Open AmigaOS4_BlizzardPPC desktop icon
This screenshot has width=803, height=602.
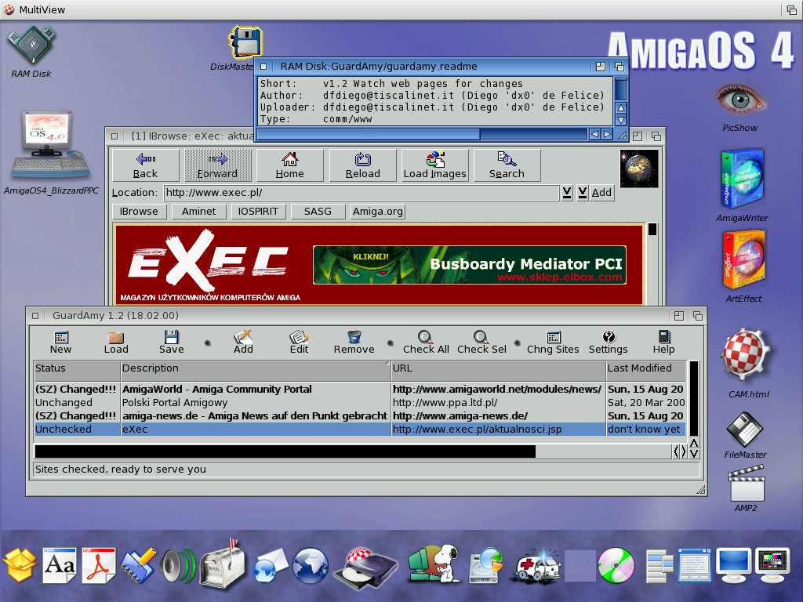[x=51, y=153]
